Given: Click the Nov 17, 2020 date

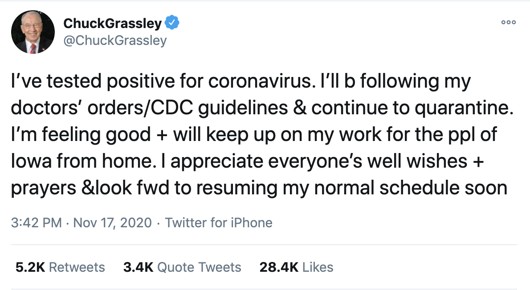Looking at the screenshot, I should point(112,222).
